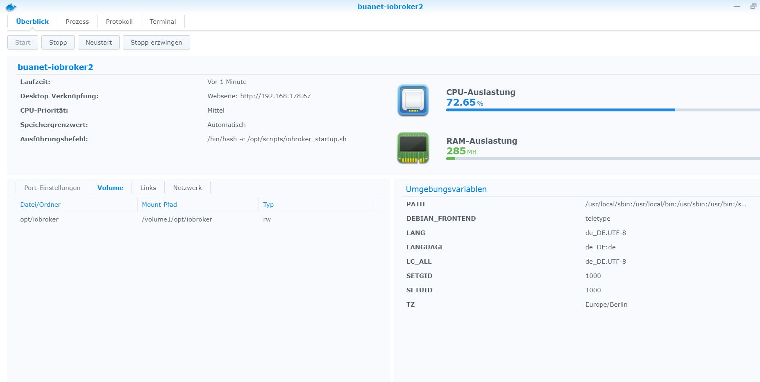
Task: Click the CPU chip icon
Action: tap(413, 100)
